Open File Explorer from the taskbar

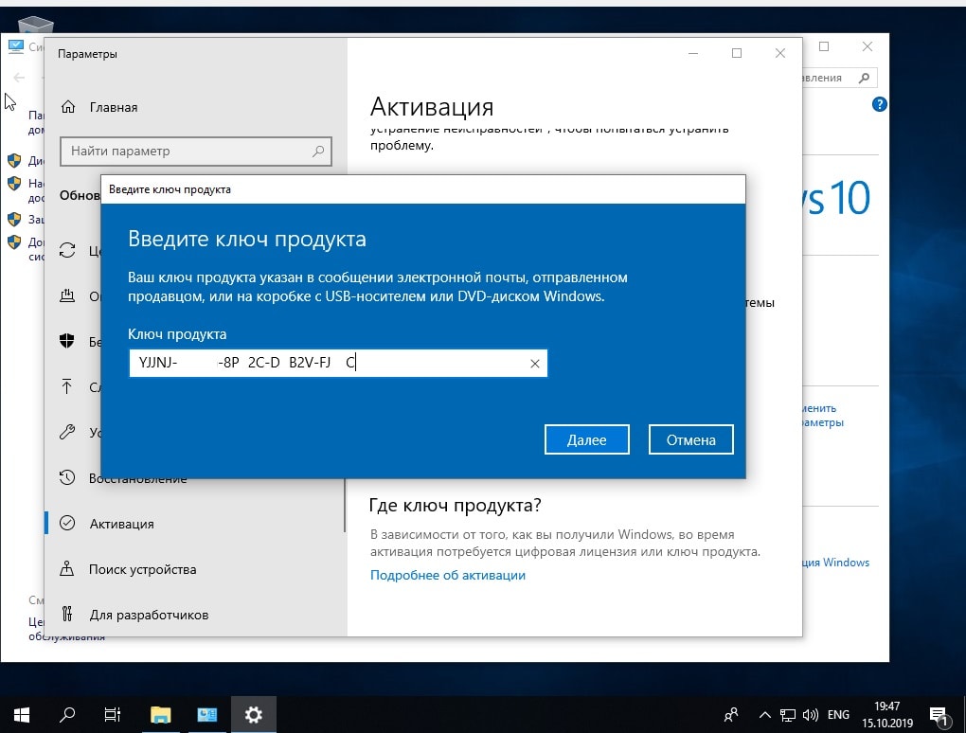(160, 715)
